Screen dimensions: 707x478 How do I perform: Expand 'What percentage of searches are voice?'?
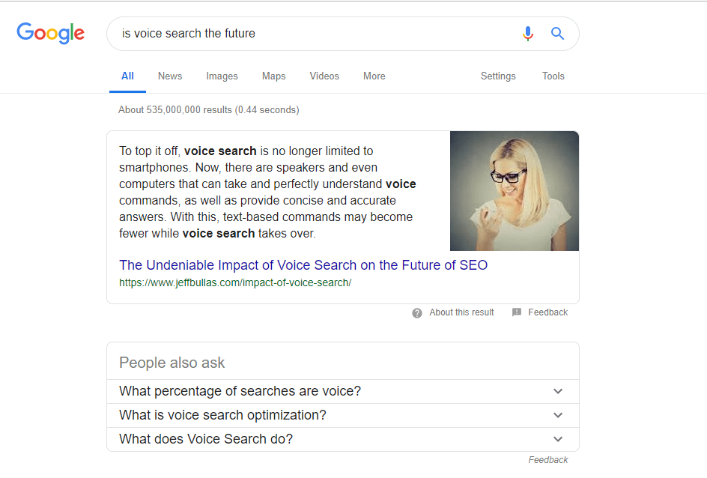[x=343, y=391]
